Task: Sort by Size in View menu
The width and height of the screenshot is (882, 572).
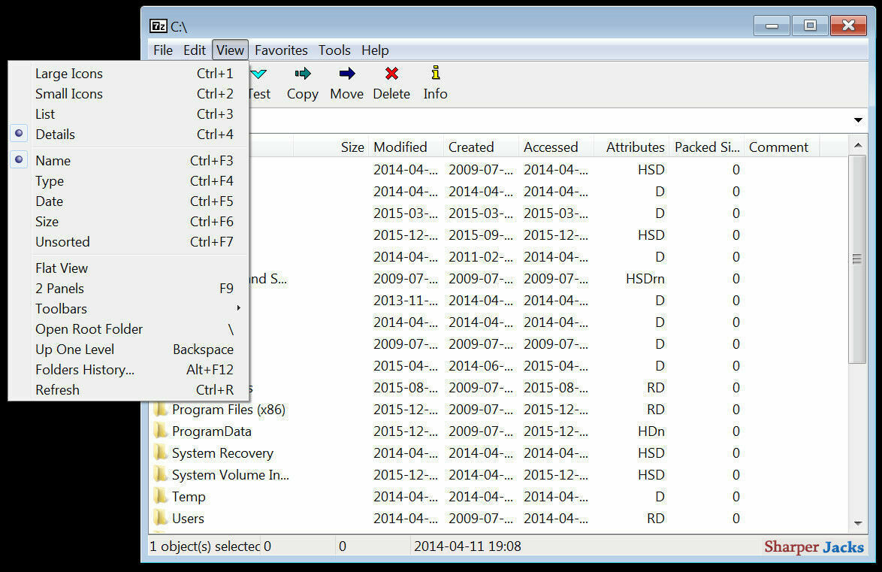Action: point(128,221)
